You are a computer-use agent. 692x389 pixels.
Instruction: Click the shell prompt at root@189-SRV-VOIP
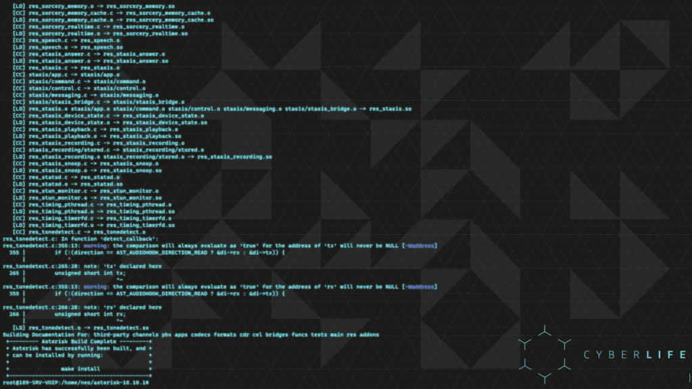76,383
